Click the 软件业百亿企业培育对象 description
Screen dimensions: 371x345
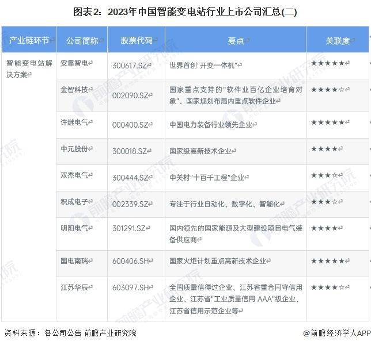(x=236, y=95)
